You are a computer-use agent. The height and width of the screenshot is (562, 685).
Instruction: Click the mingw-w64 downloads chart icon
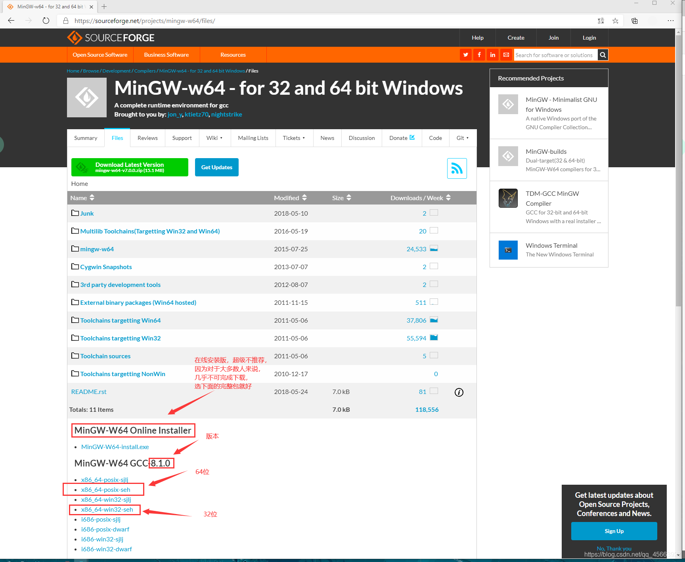point(434,249)
